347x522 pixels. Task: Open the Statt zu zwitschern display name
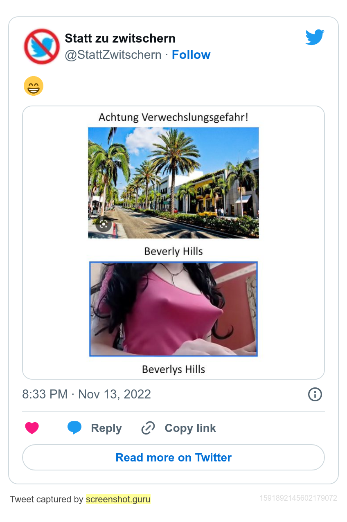(x=120, y=38)
